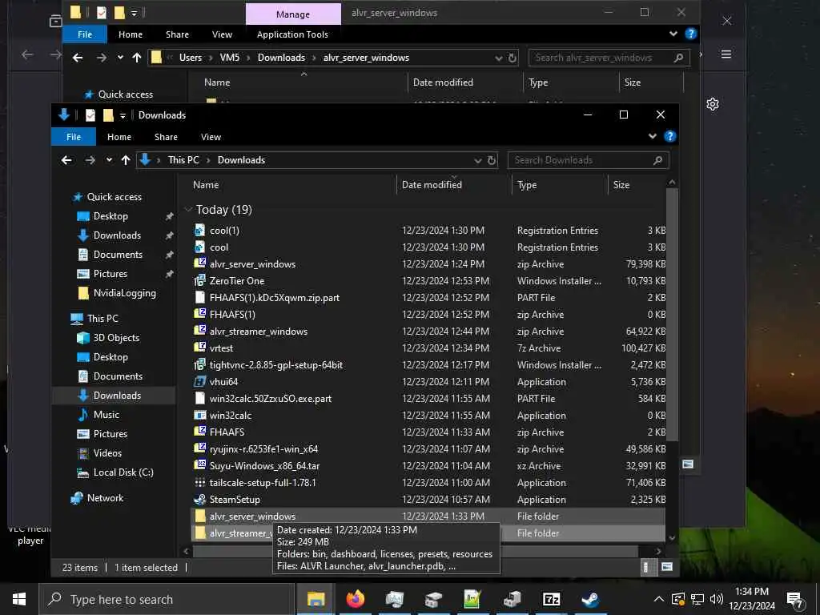
Task: Open the File menu in Downloads window
Action: [74, 136]
